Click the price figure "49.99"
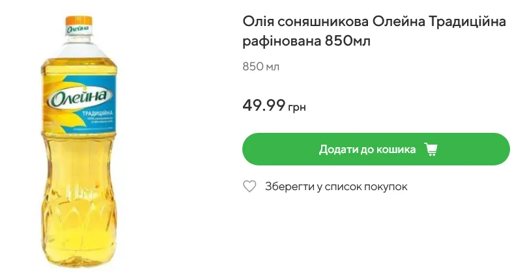This screenshot has width=525, height=280. (264, 105)
